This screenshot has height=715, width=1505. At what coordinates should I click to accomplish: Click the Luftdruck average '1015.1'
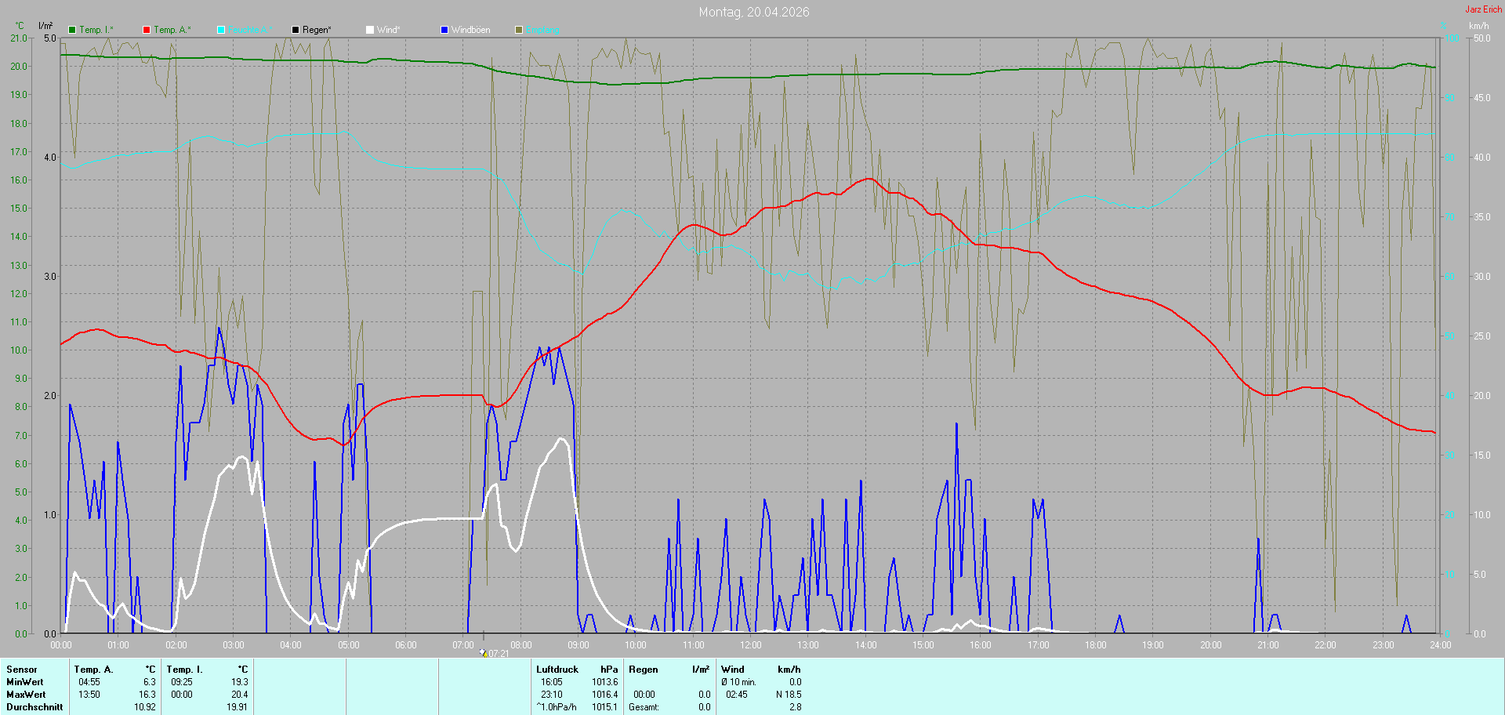[605, 707]
